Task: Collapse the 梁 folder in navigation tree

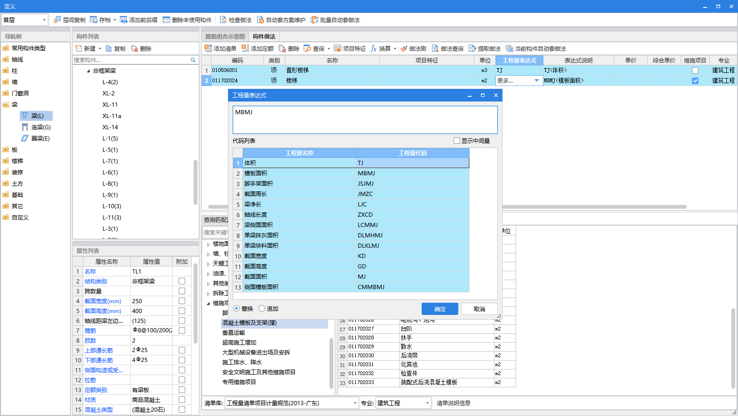Action: 6,104
